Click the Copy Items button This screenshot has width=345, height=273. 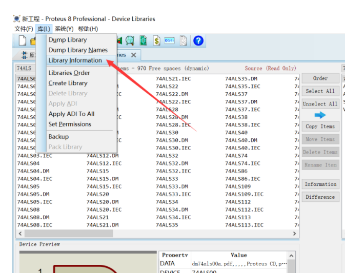pos(320,127)
